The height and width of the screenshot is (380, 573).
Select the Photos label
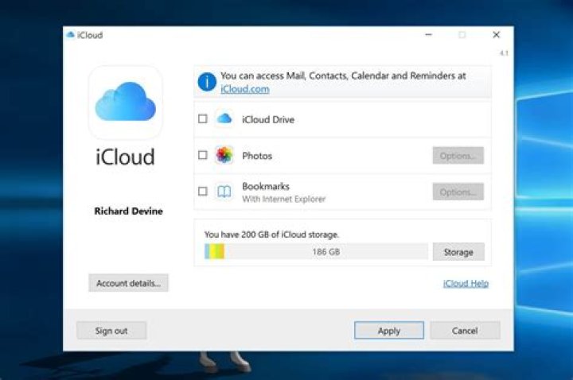pos(257,156)
